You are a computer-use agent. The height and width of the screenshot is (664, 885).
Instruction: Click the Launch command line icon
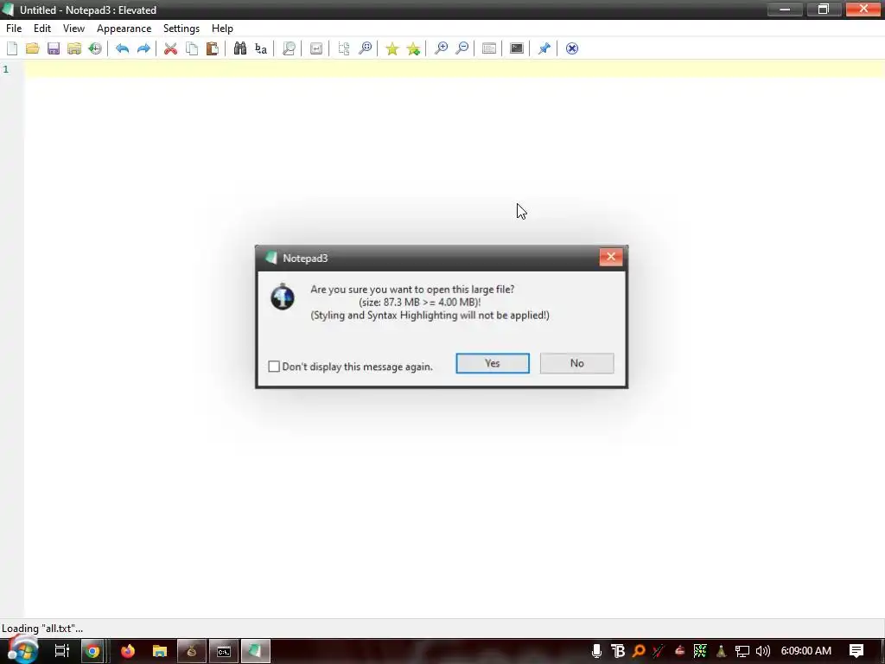(x=517, y=48)
